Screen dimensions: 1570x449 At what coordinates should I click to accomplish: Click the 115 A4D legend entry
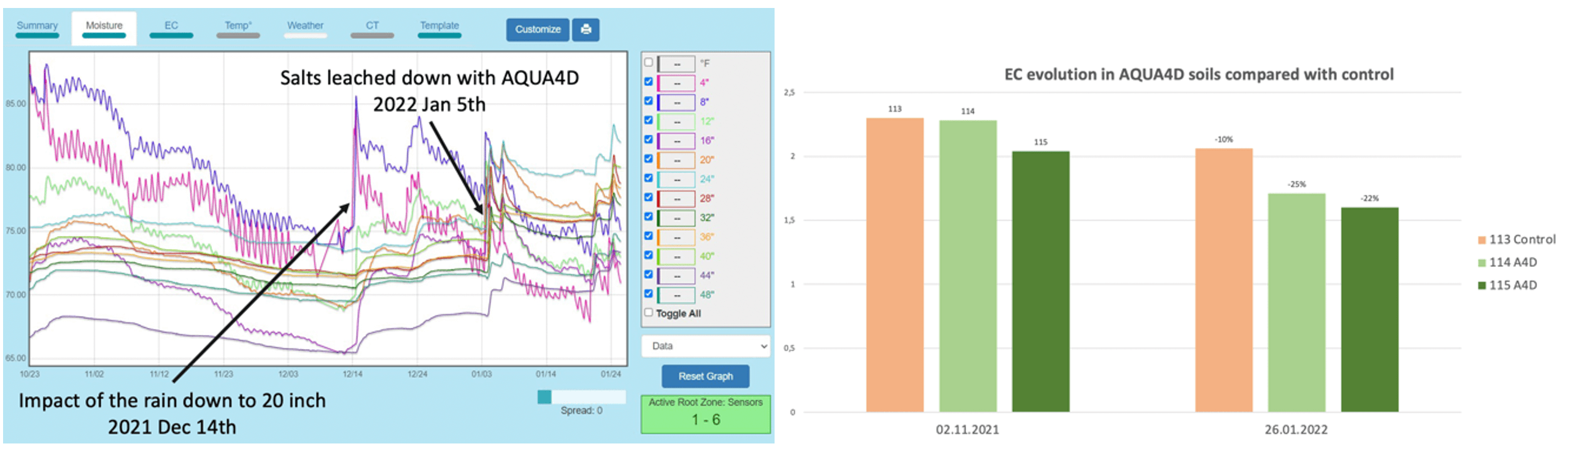point(1507,285)
